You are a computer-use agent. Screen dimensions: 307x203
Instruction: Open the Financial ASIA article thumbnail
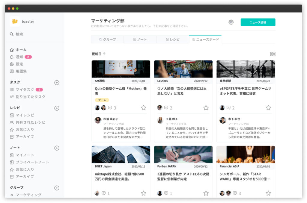246,154
